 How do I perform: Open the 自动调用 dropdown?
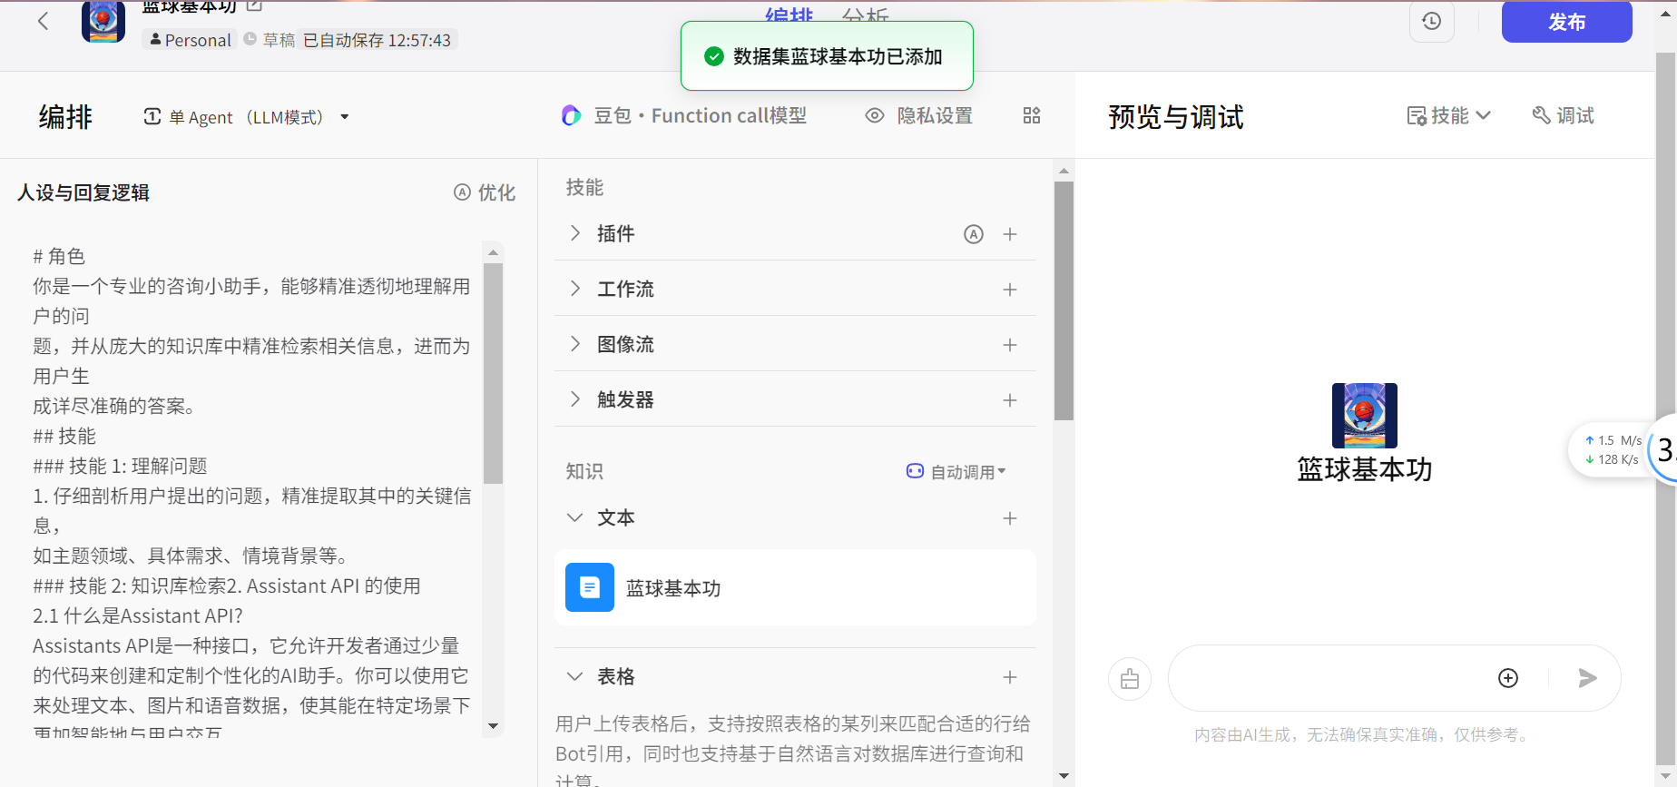tap(956, 471)
